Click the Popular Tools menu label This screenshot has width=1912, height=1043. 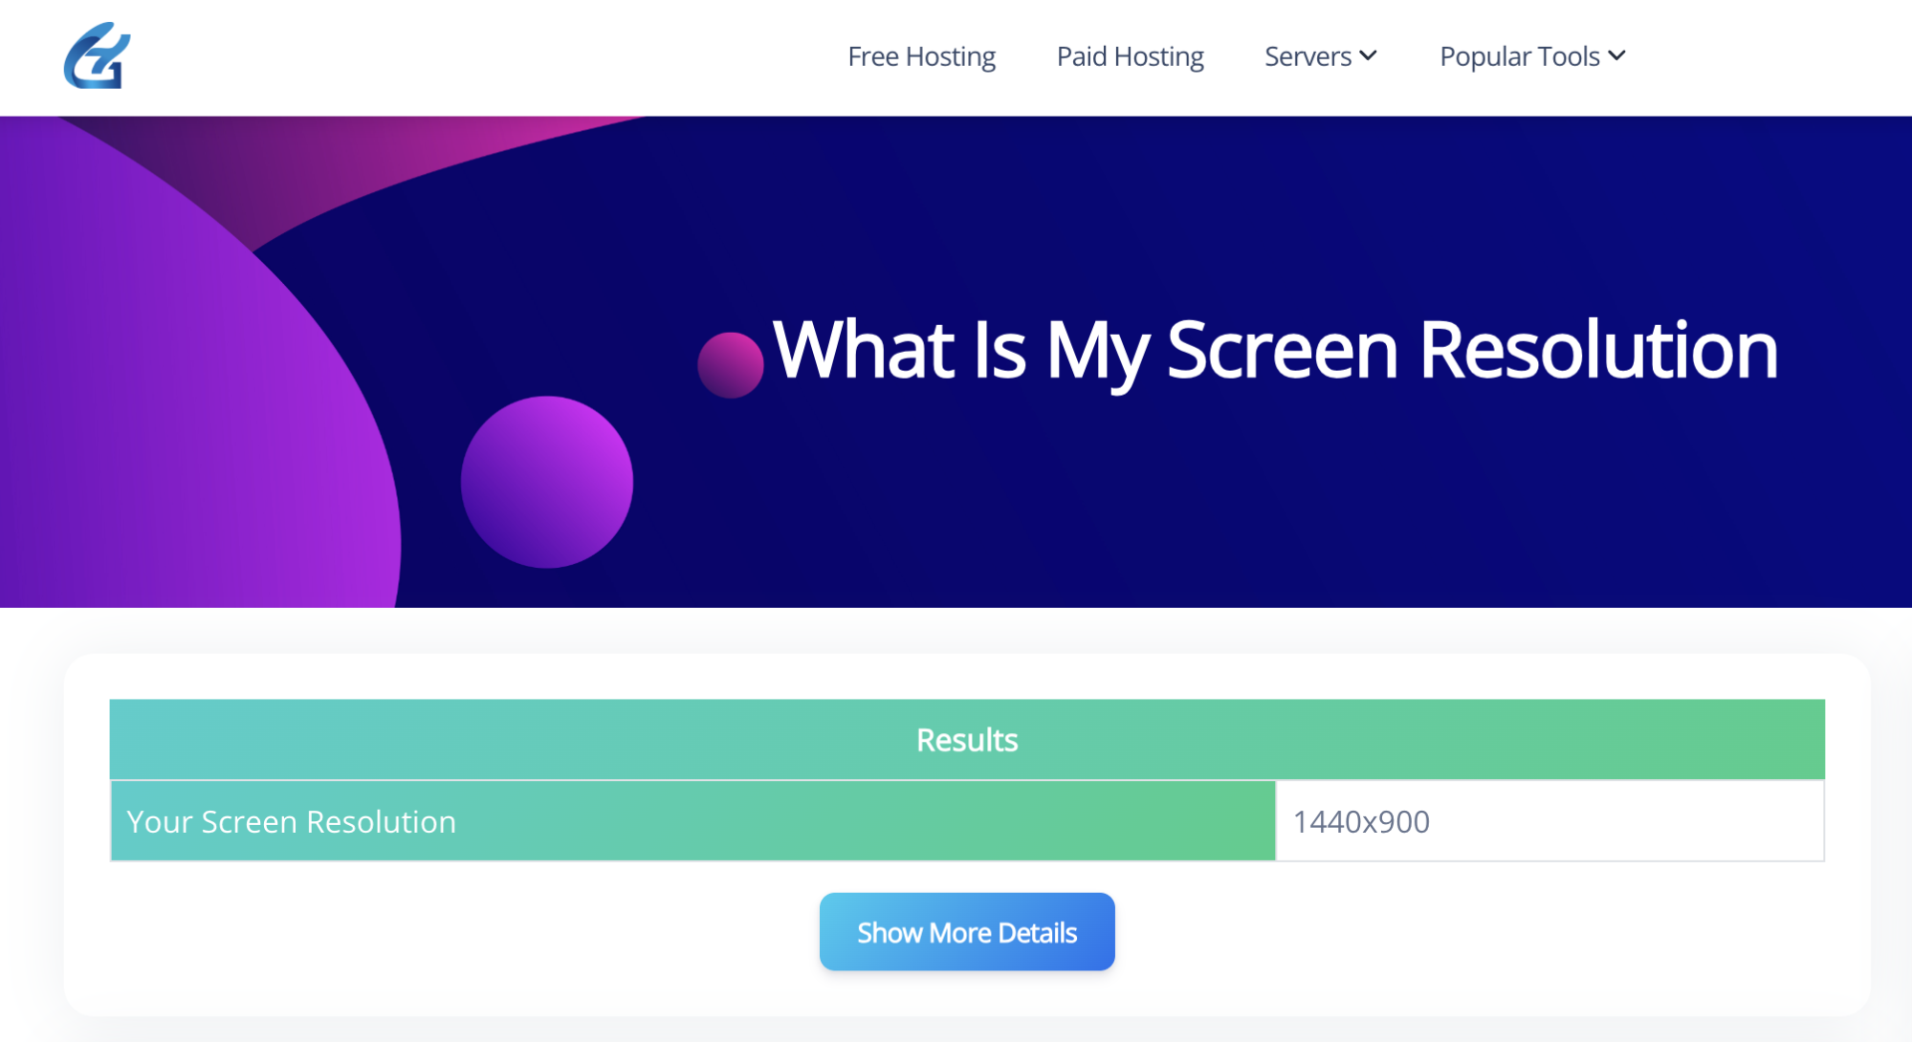(x=1519, y=56)
